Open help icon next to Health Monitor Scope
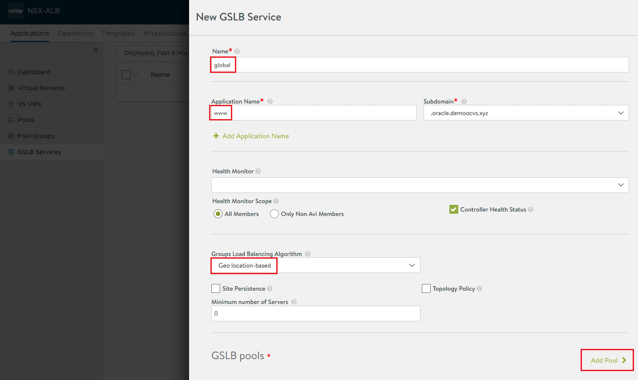This screenshot has width=638, height=380. pos(276,201)
